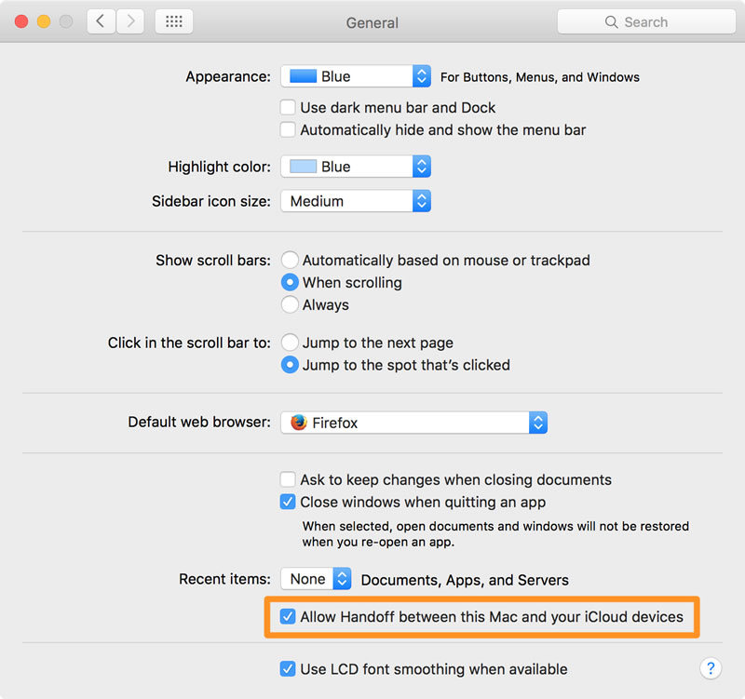
Task: Click the magnifying glass search icon
Action: [x=611, y=21]
